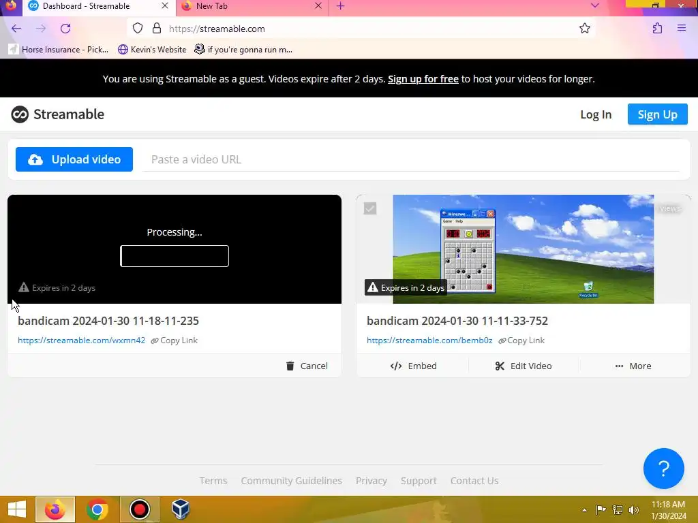Screen dimensions: 698x523
Task: Open the Firefox extensions puzzle icon
Action: pyautogui.click(x=657, y=29)
